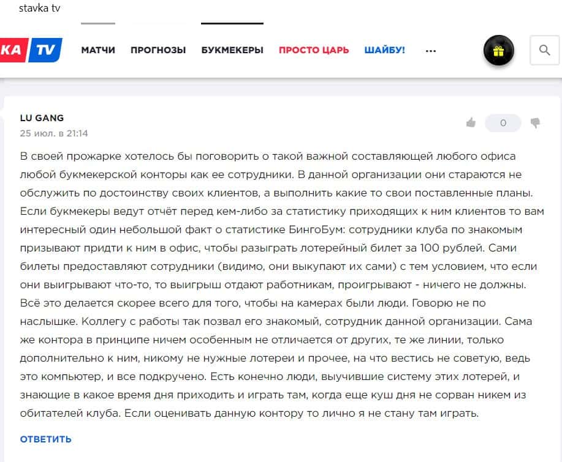Open the gift bonus icon
The height and width of the screenshot is (462, 562).
(498, 50)
